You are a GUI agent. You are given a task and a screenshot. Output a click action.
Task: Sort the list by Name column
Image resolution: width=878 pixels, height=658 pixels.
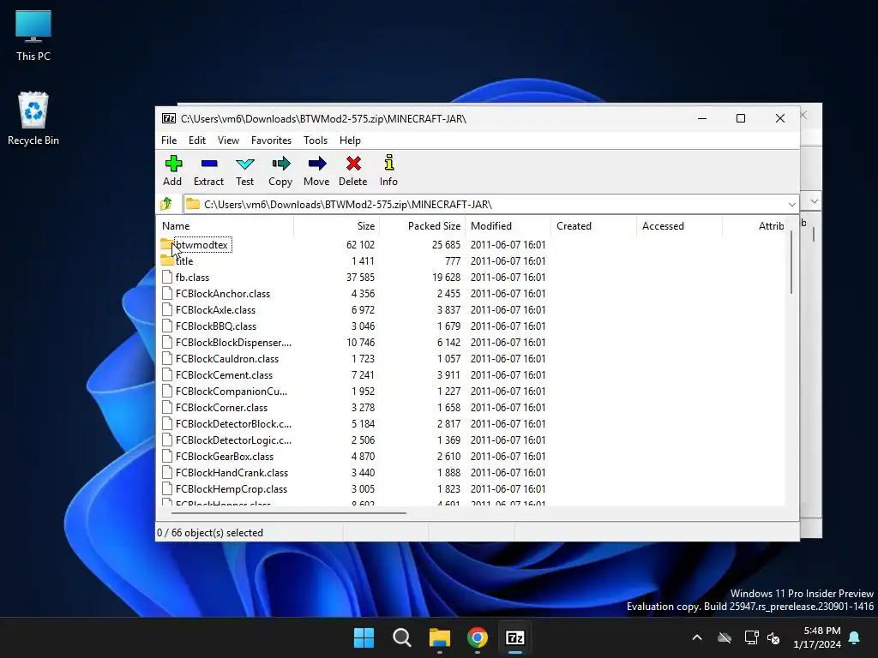pyautogui.click(x=226, y=226)
